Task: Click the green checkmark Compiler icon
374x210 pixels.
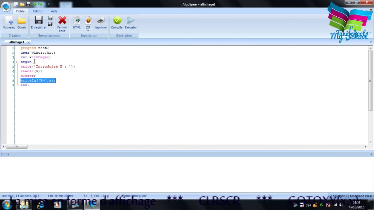Action: tap(117, 20)
